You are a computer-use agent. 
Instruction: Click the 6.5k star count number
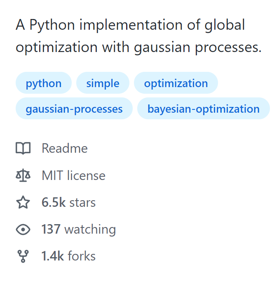[x=53, y=203]
